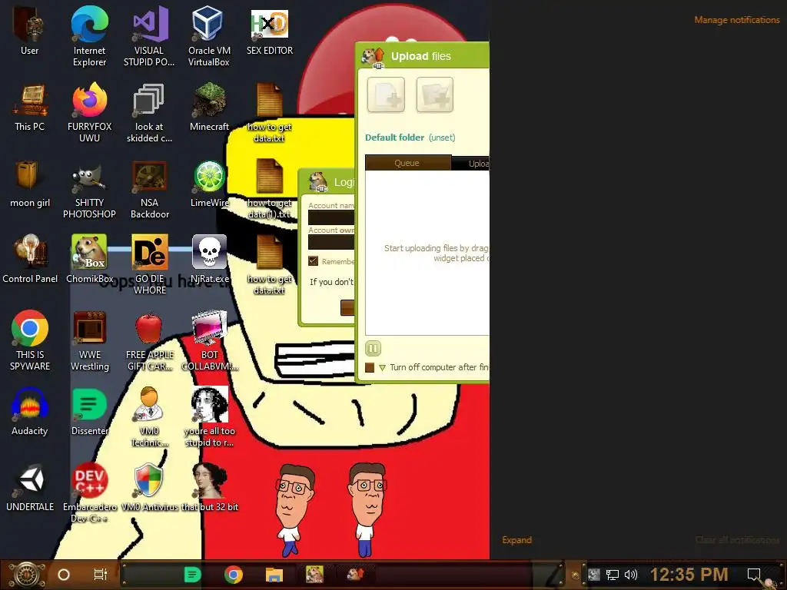Open volume control in system tray
The image size is (787, 590).
point(631,575)
